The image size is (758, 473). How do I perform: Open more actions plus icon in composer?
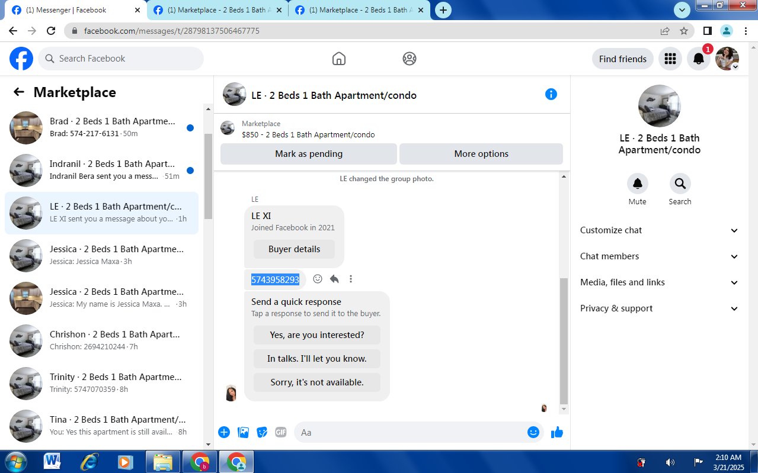click(224, 432)
